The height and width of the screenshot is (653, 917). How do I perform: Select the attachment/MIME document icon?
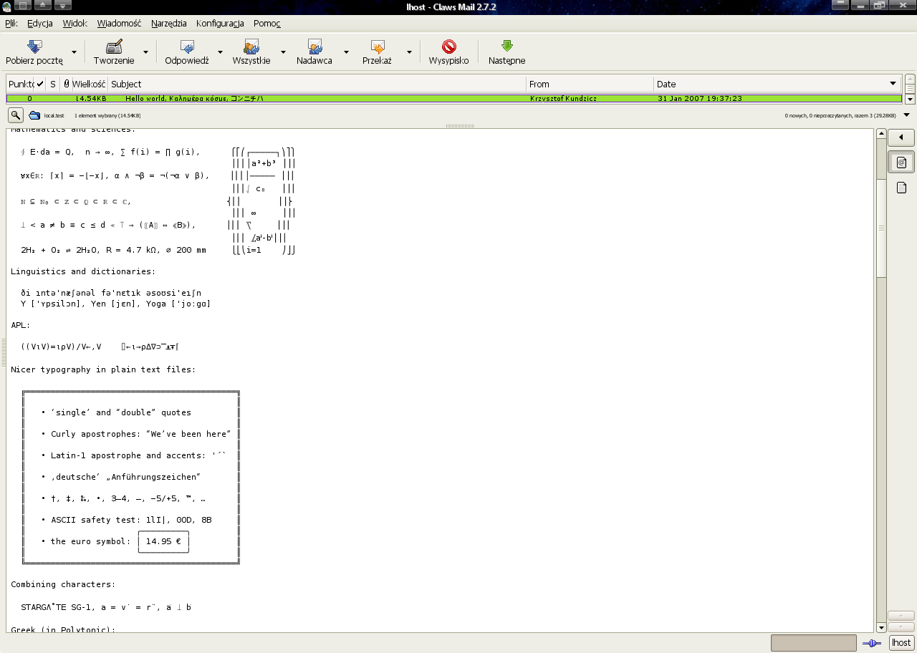[901, 188]
